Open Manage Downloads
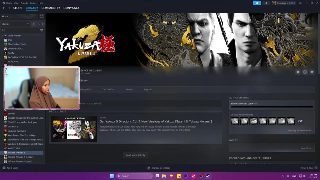The image size is (320, 180). pos(159,168)
